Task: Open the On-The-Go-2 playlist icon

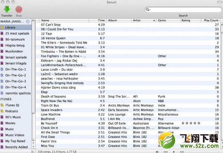Action: tap(2, 75)
